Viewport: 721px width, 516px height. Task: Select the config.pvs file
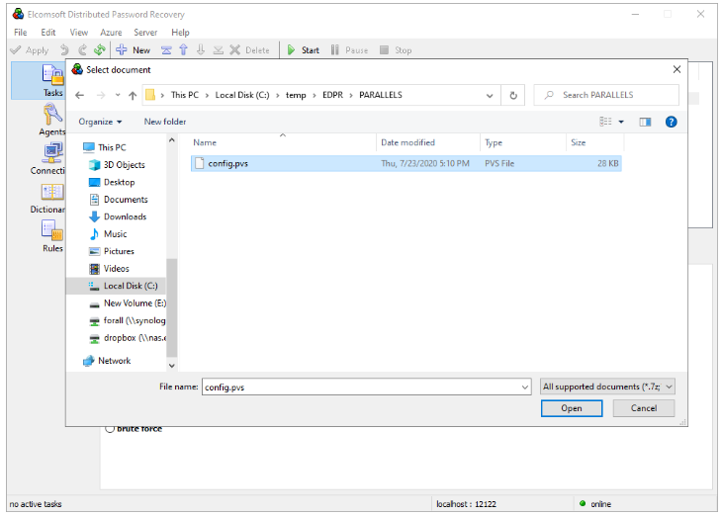click(227, 162)
